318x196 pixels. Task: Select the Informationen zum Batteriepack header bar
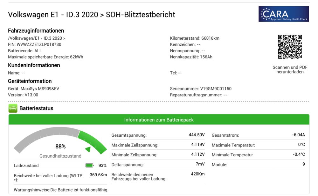pyautogui.click(x=159, y=120)
